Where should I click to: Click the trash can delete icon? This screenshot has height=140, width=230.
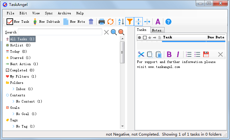[91, 22]
